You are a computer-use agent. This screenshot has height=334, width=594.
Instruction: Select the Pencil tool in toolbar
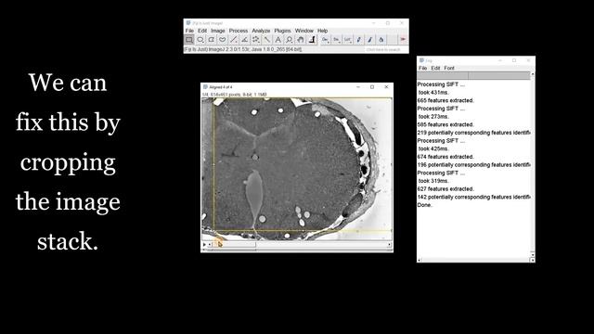click(359, 40)
